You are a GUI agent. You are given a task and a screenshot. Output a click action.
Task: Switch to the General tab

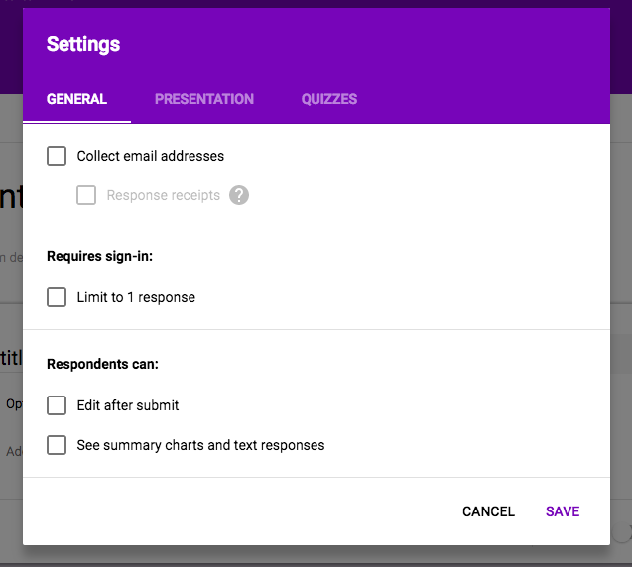[x=76, y=99]
